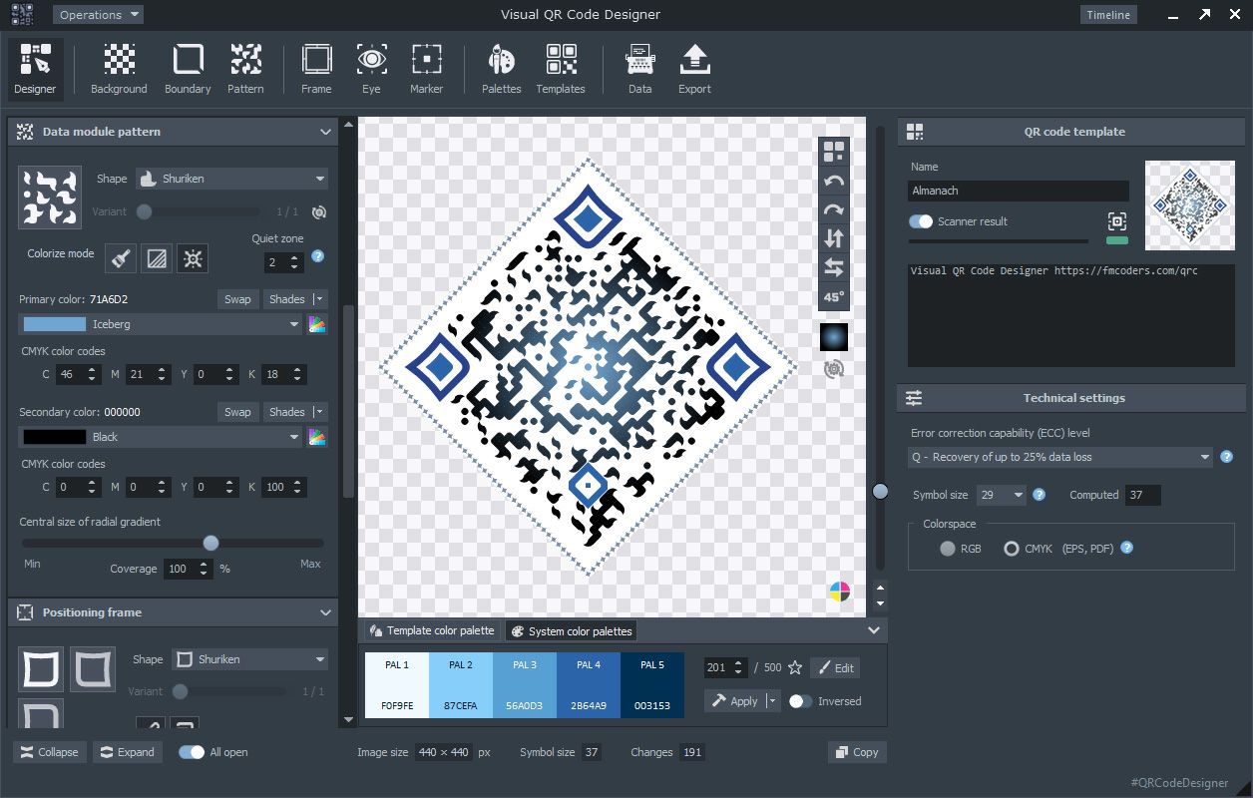Switch to System color palettes tab
The width and height of the screenshot is (1253, 798).
(570, 630)
